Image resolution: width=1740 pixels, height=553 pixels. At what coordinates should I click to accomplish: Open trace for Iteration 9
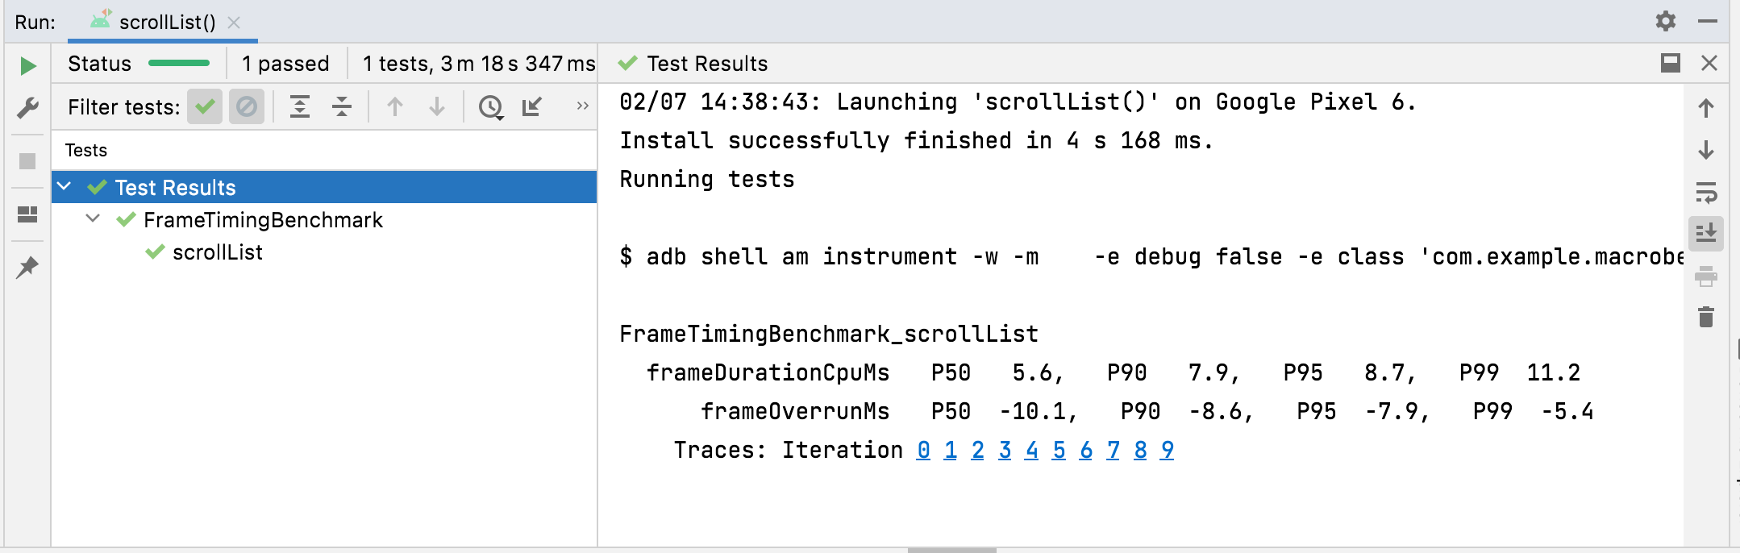(1167, 450)
